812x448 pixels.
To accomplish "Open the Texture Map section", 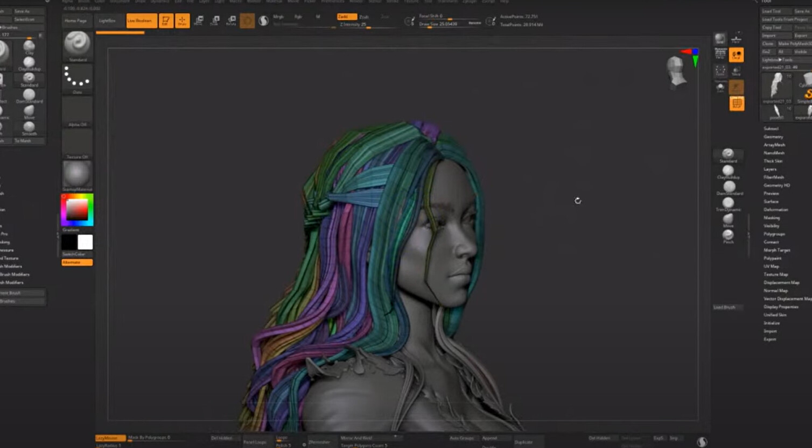I will click(x=776, y=274).
